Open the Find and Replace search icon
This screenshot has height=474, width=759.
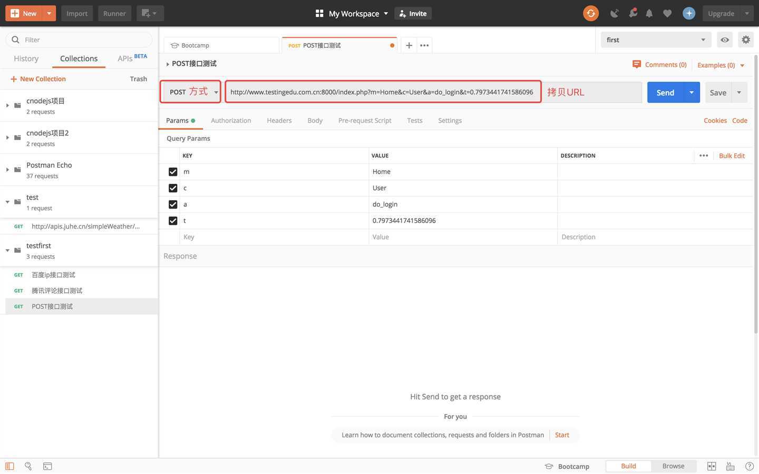28,466
